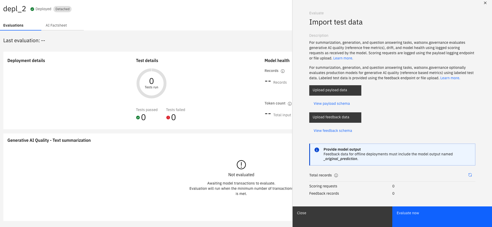Image resolution: width=492 pixels, height=227 pixels.
Task: Switch to the Evaluations tab
Action: pyautogui.click(x=21, y=25)
